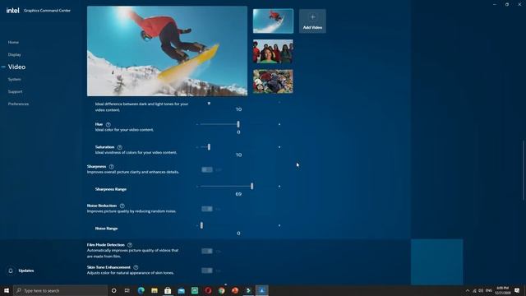Open the Skin Tone Enhancement help icon

pos(136,267)
